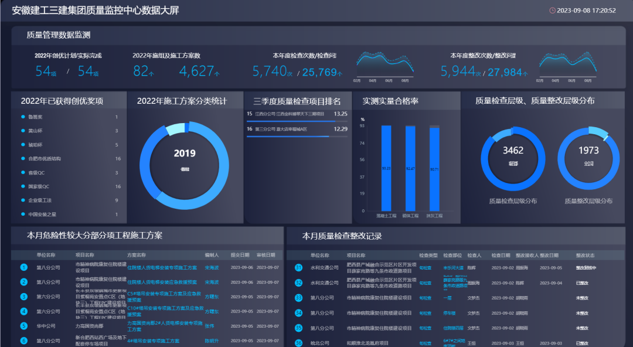Click the number 5 badge for 华中公司 row

[24, 326]
